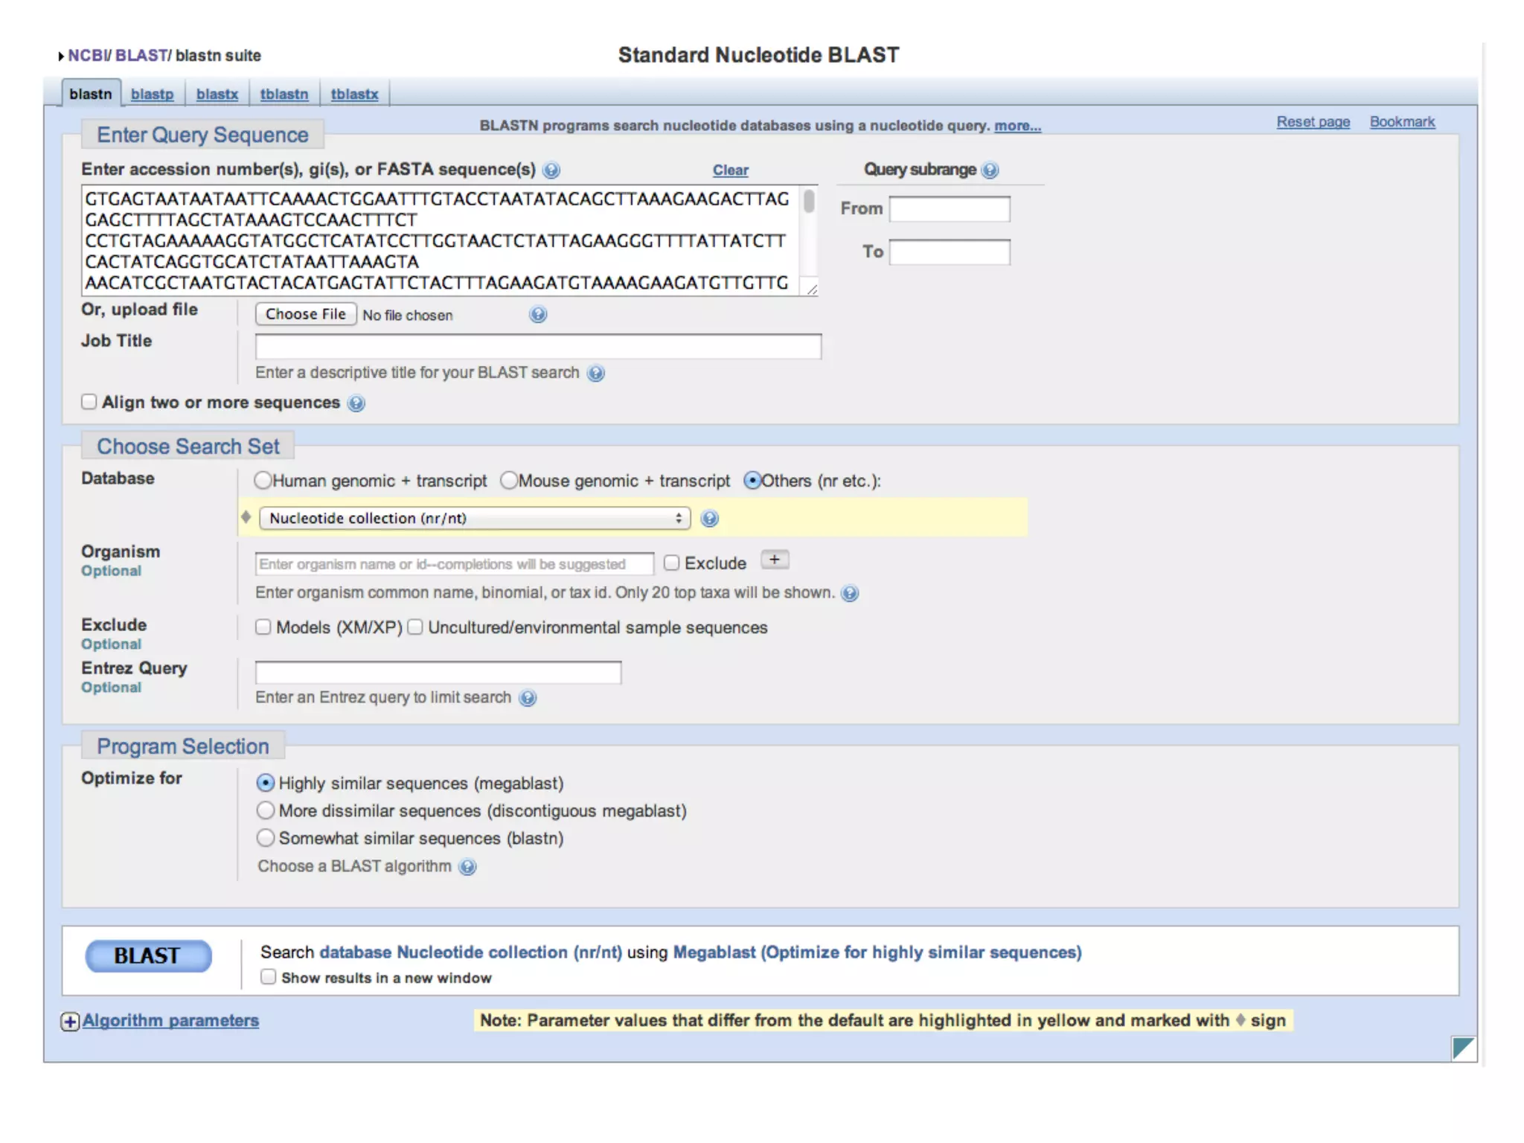Check Show results in a new window
1524x1143 pixels.
point(269,977)
